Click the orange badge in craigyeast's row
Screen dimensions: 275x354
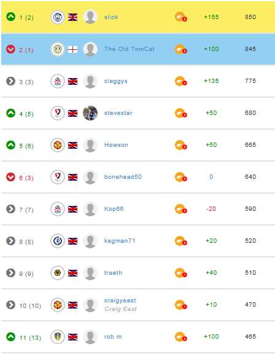coord(181,305)
